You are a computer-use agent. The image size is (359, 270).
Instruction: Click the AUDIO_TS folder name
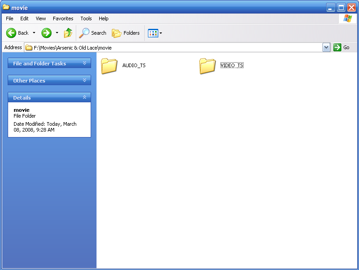(134, 65)
